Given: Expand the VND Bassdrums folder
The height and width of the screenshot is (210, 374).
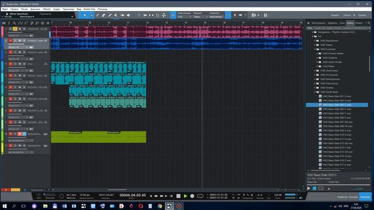Looking at the screenshot, I should (x=315, y=41).
